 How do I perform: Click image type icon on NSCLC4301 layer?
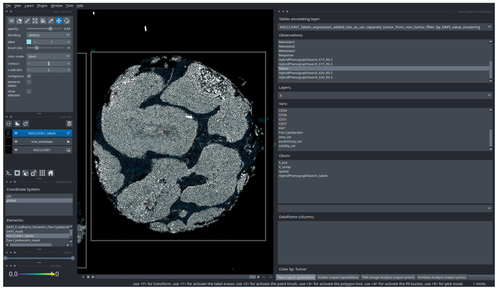coord(68,150)
